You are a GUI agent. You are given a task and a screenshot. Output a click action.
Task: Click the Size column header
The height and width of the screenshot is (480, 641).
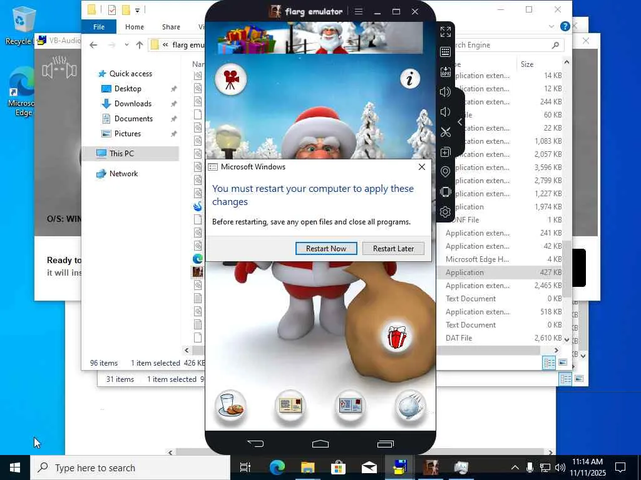[527, 64]
